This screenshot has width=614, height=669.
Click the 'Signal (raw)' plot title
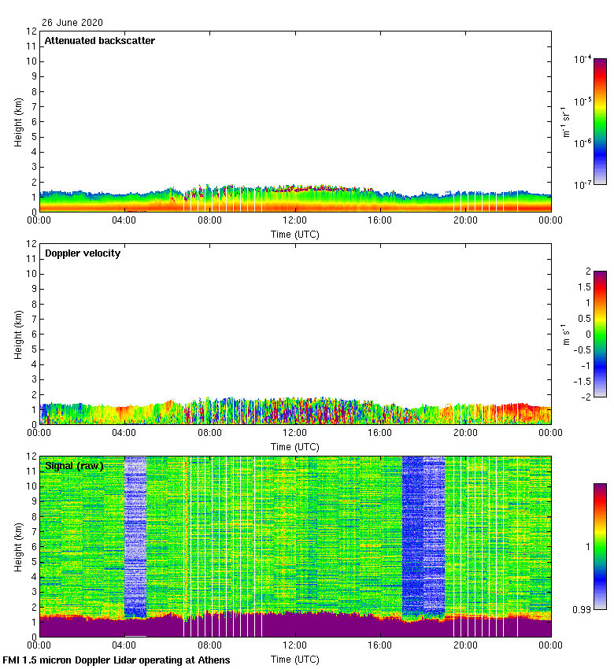pyautogui.click(x=74, y=466)
